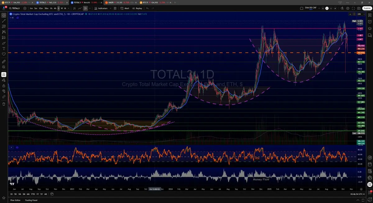Image resolution: width=373 pixels, height=203 pixels.
Task: Open the go-to-date calendar icon
Action: coord(52,194)
